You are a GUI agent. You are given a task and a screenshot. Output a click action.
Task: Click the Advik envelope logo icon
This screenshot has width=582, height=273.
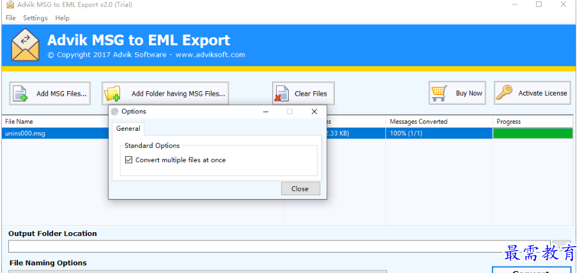coord(26,45)
